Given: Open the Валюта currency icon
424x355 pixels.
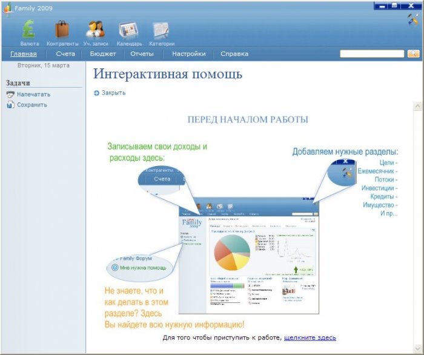Looking at the screenshot, I should point(29,29).
